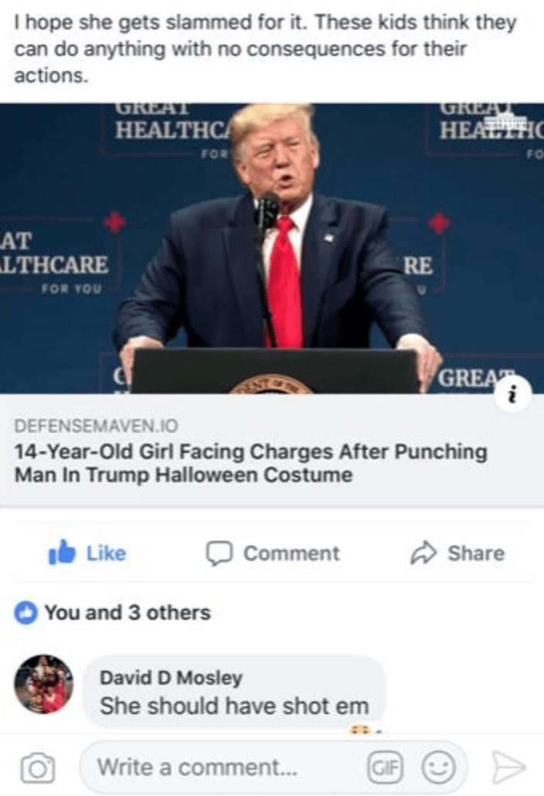Open the smiley emoji picker
The image size is (544, 796).
(x=438, y=767)
